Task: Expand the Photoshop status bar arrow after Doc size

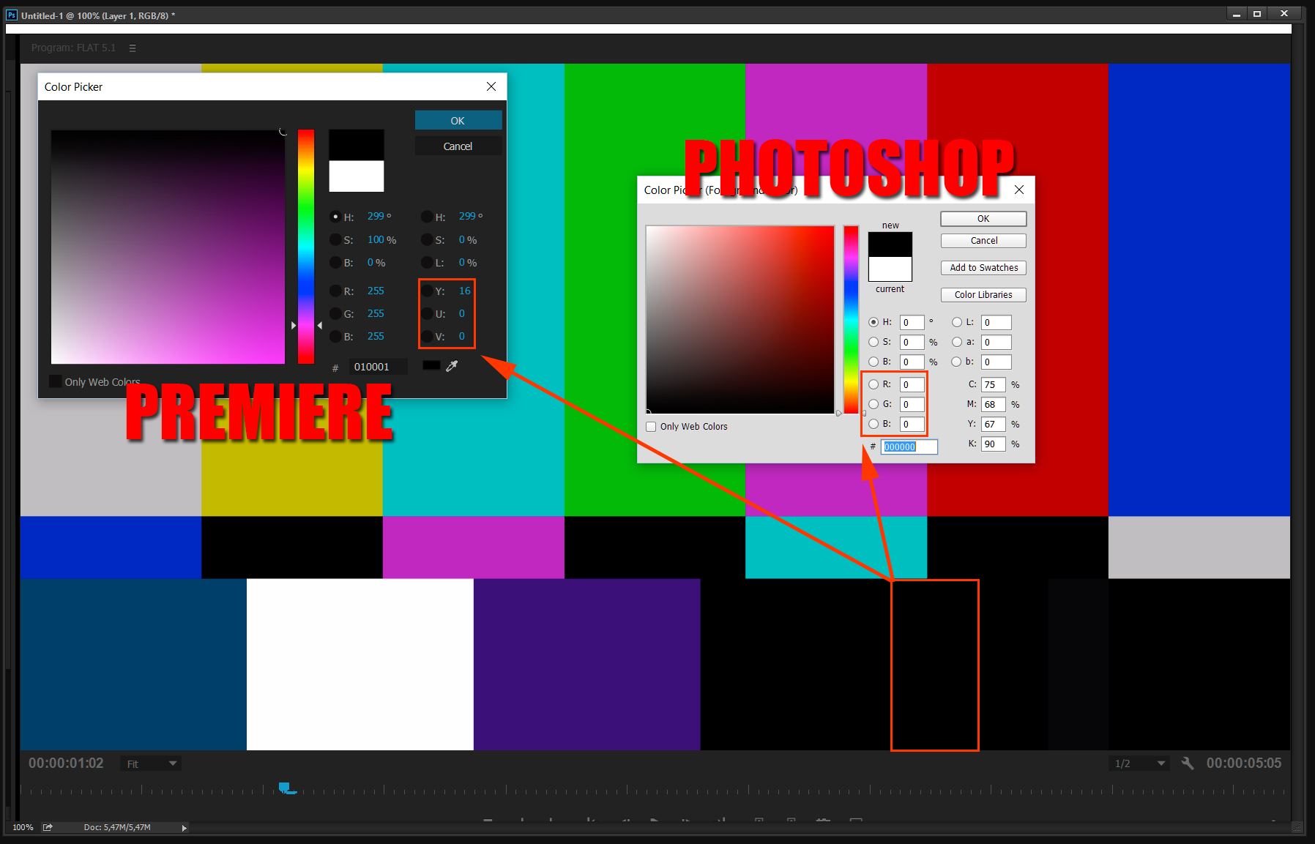Action: 185,828
